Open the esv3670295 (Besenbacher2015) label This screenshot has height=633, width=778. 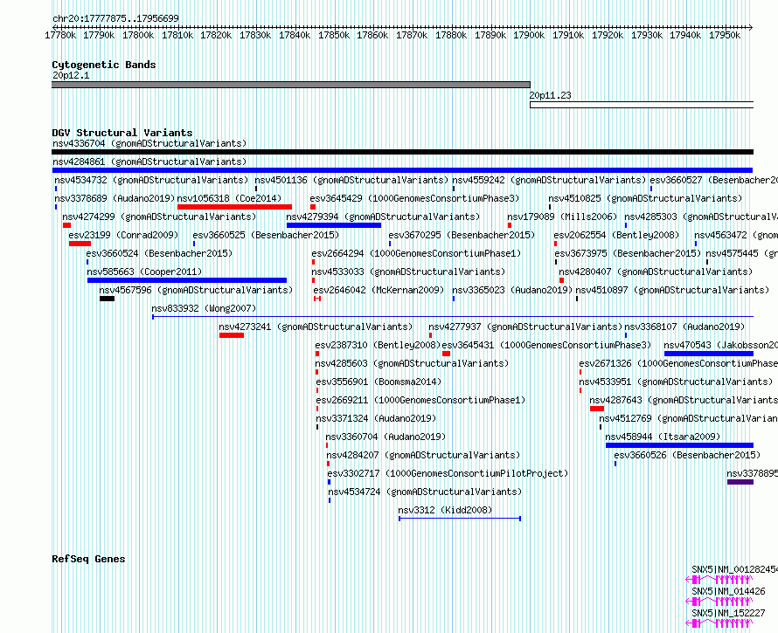(x=462, y=235)
